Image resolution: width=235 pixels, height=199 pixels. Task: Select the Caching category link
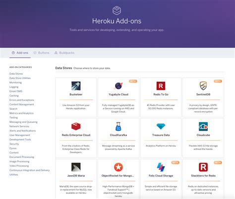[x=14, y=96]
